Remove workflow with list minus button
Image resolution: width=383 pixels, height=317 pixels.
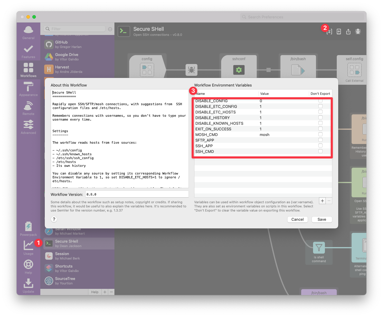pos(111,292)
